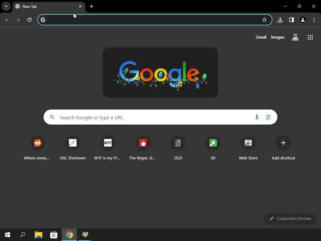Click the magnifier icon in search box

point(52,117)
